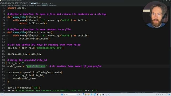This screenshot has width=171, height=96.
Task: Click the 'openaiapikey2.txt' string
Action: (49, 48)
